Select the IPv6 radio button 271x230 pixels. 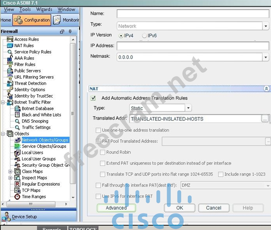click(144, 36)
